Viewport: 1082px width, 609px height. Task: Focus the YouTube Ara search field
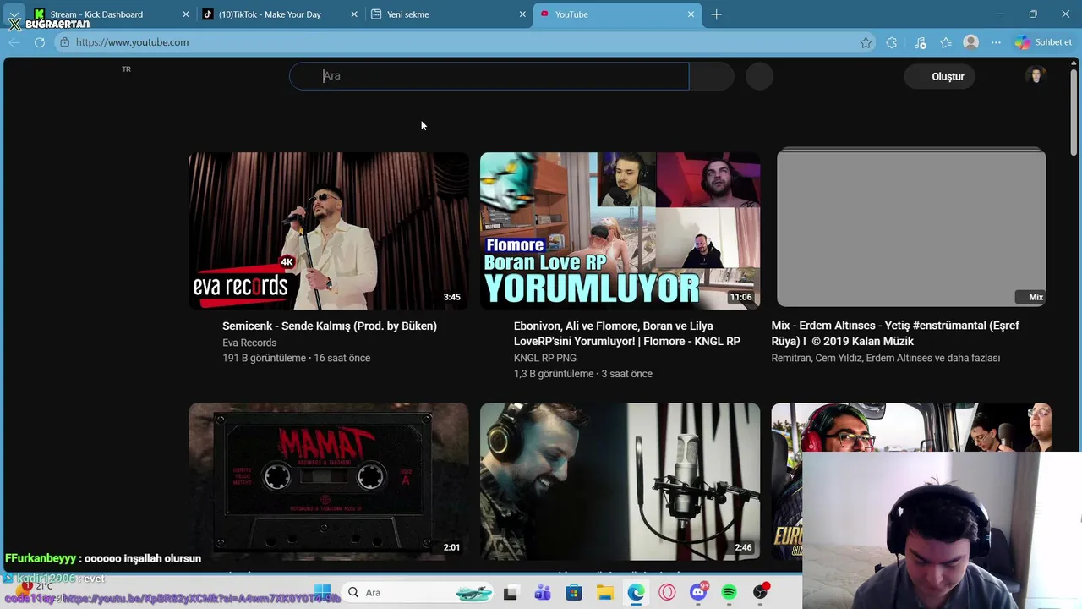click(489, 76)
